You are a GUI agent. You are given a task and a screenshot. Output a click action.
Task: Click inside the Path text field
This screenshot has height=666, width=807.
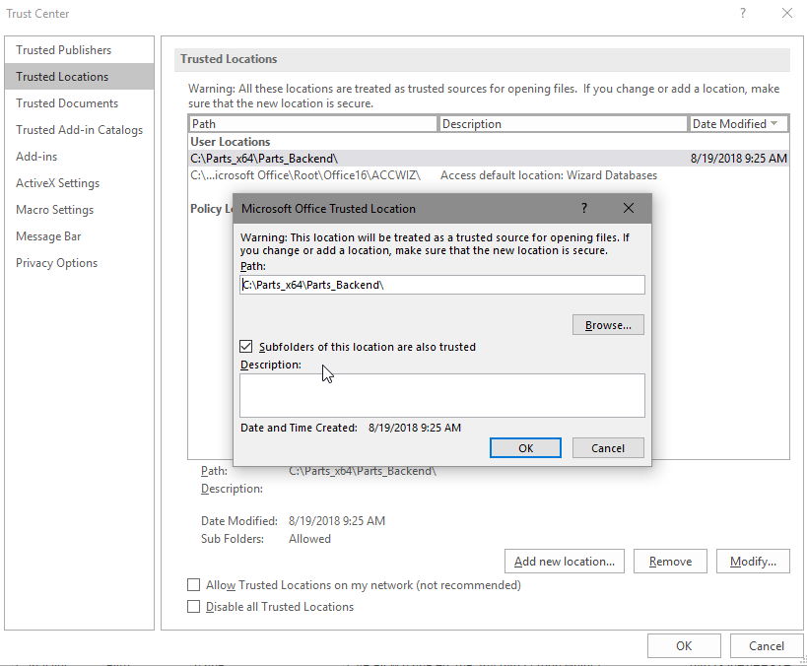coord(441,285)
